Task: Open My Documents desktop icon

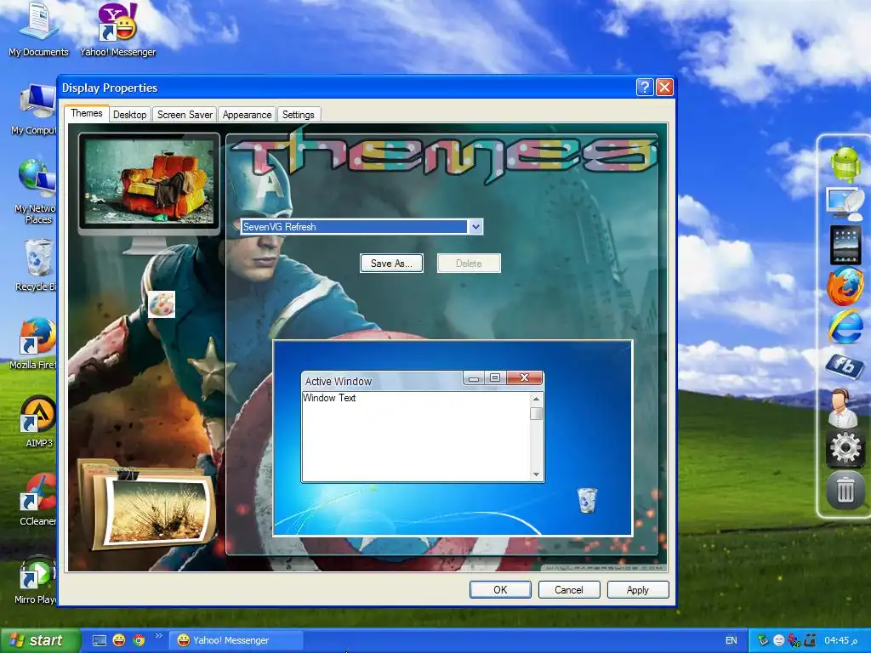Action: tap(38, 29)
